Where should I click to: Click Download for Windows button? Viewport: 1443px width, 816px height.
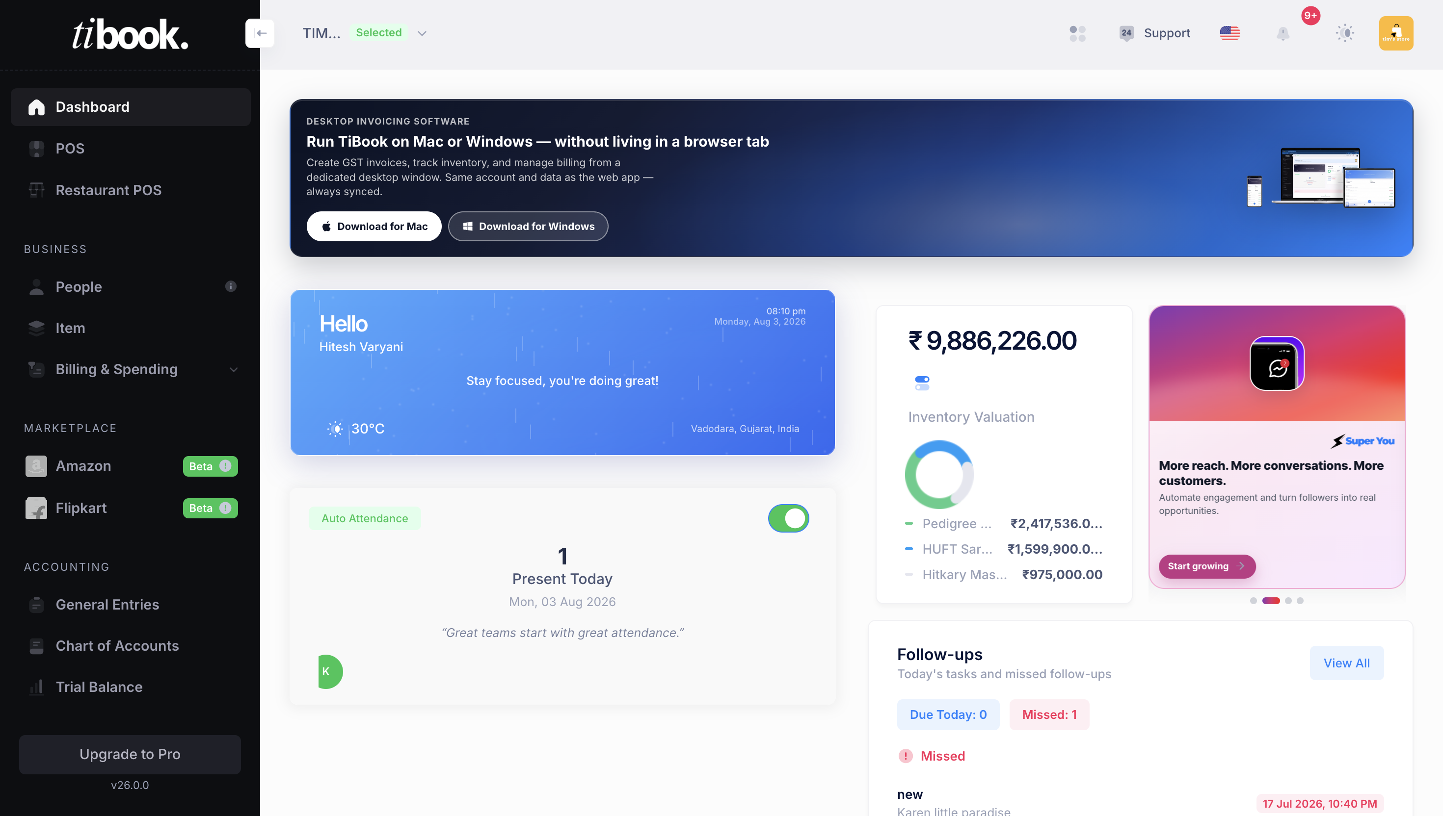pos(528,227)
